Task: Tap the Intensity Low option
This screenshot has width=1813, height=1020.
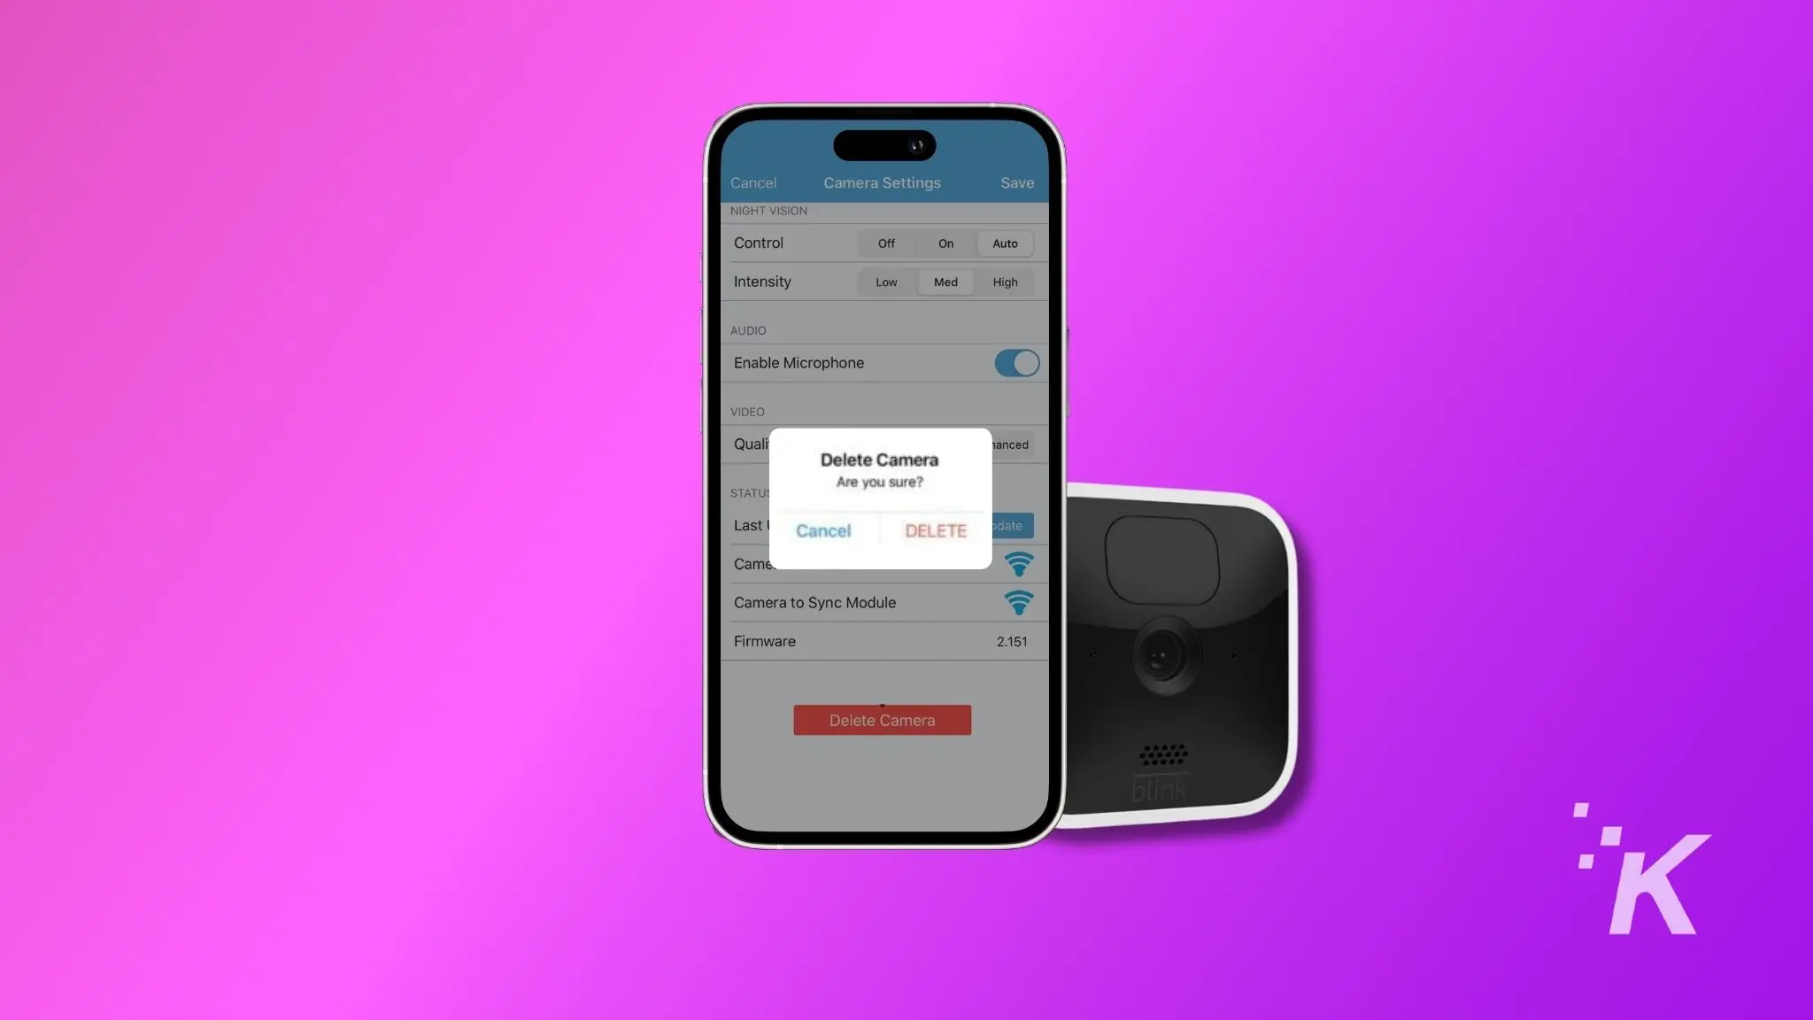Action: coord(886,282)
